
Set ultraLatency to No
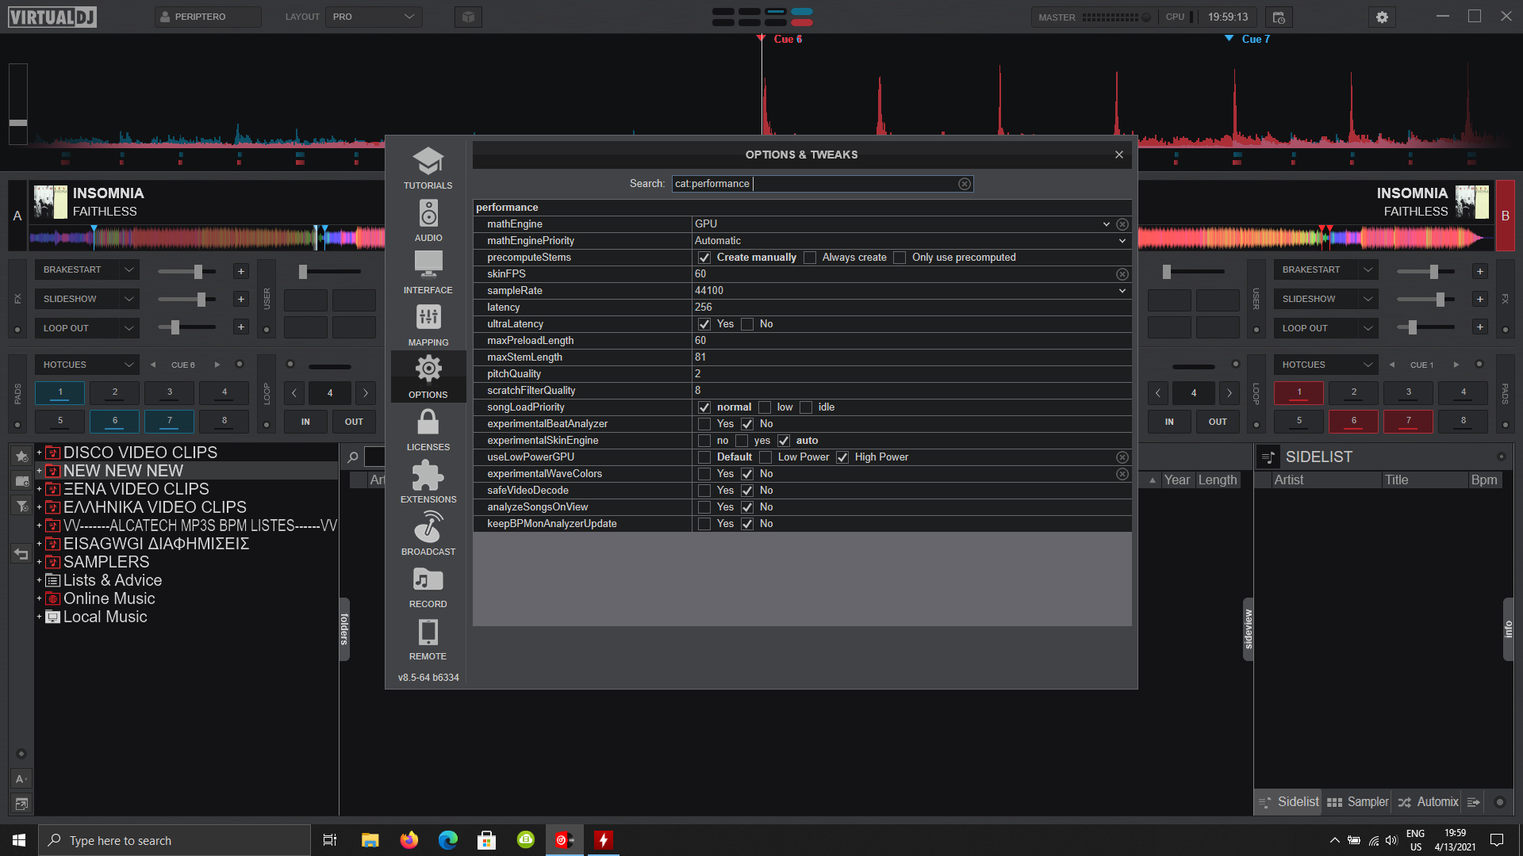747,324
